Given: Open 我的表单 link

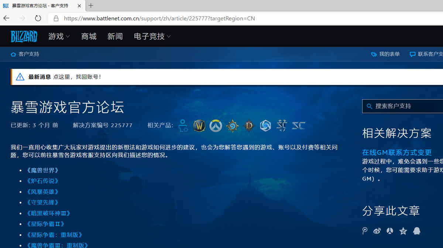Looking at the screenshot, I should pyautogui.click(x=389, y=54).
